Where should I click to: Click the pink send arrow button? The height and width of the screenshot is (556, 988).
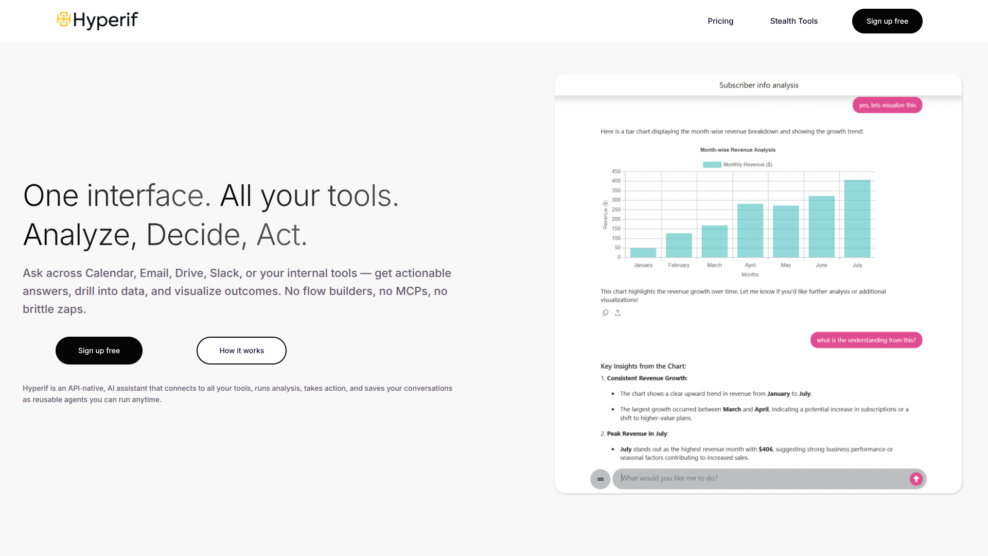915,479
